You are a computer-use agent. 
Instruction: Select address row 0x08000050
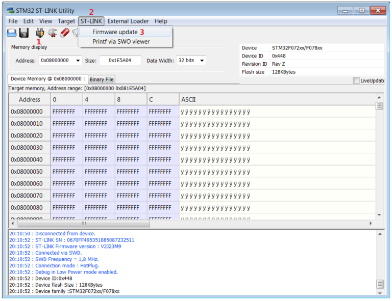30,172
